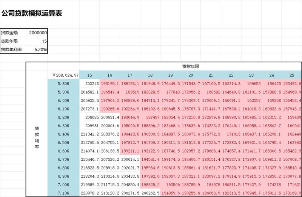Image resolution: width=302 pixels, height=197 pixels.
Task: Select the rate row header 6.30%
Action: pyautogui.click(x=63, y=126)
